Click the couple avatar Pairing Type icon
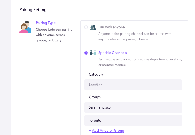This screenshot has height=135, width=195. pyautogui.click(x=25, y=27)
